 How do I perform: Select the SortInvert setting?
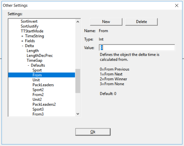pyautogui.click(x=29, y=21)
